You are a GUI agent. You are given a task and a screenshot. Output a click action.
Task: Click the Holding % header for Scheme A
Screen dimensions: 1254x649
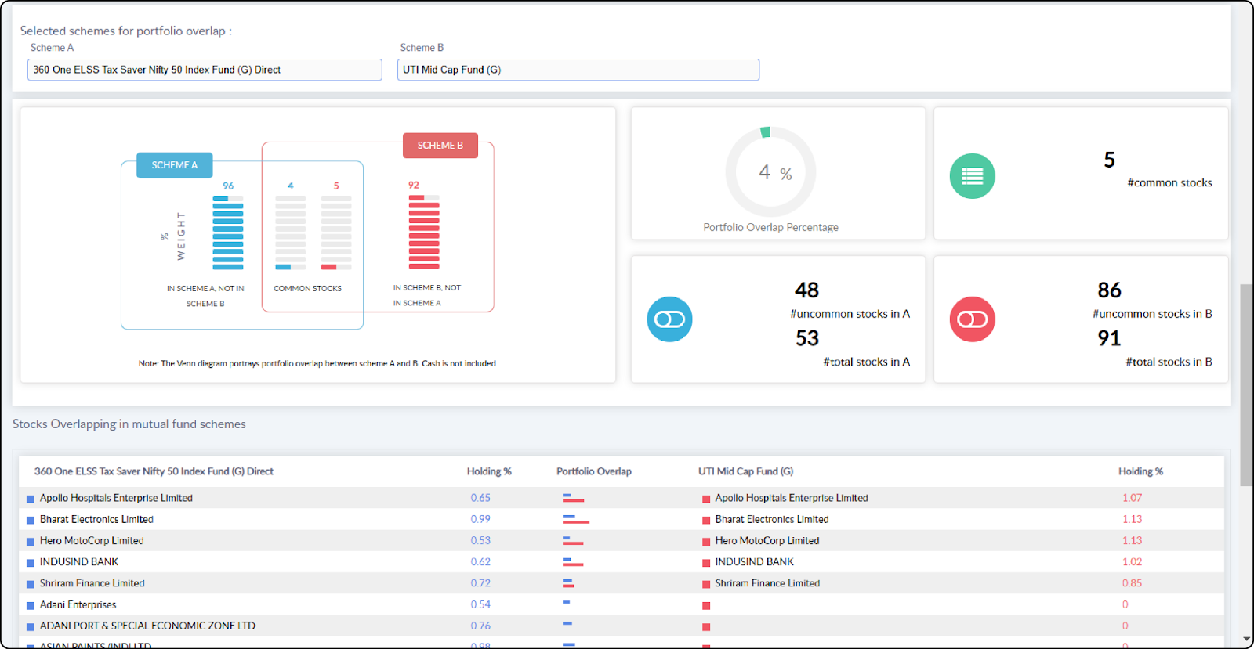(x=489, y=471)
